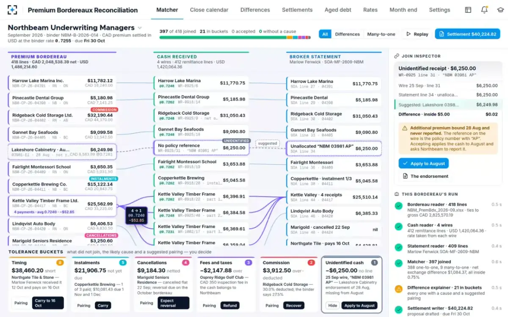Click the app logo icon in the header
This screenshot has width=508, height=317.
pyautogui.click(x=13, y=10)
